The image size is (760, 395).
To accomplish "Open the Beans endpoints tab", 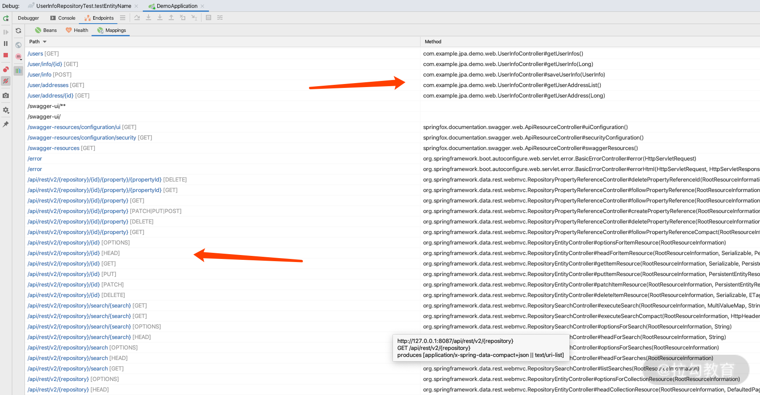I will click(46, 30).
